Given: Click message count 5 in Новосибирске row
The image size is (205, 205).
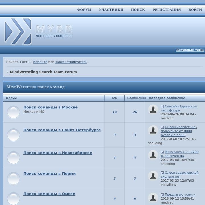Looking at the screenshot, I should tap(135, 158).
